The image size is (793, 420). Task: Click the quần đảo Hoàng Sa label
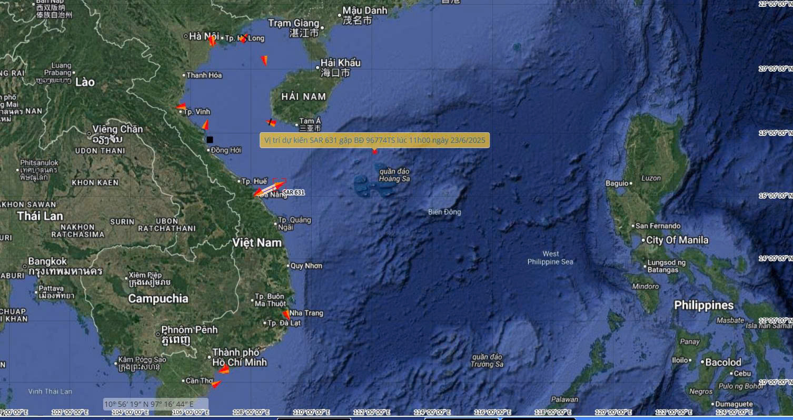click(394, 175)
